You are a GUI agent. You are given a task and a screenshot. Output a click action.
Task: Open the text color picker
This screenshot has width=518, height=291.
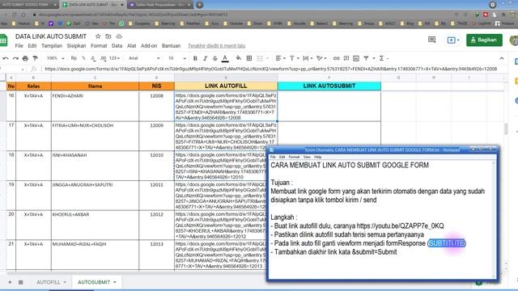225,58
